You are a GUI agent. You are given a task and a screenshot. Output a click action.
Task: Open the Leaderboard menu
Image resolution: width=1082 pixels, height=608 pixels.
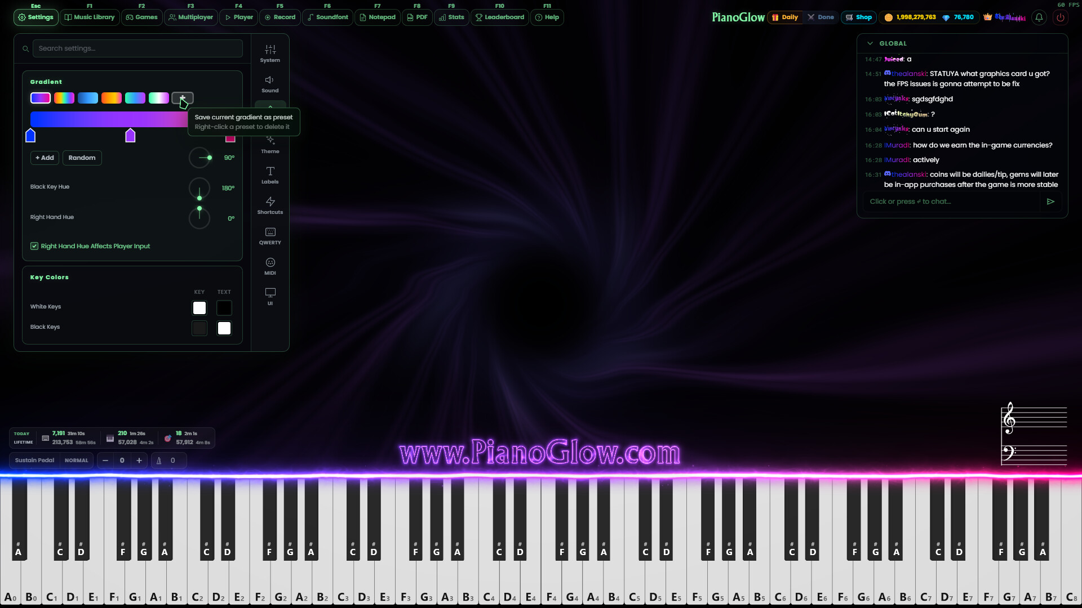coord(499,17)
